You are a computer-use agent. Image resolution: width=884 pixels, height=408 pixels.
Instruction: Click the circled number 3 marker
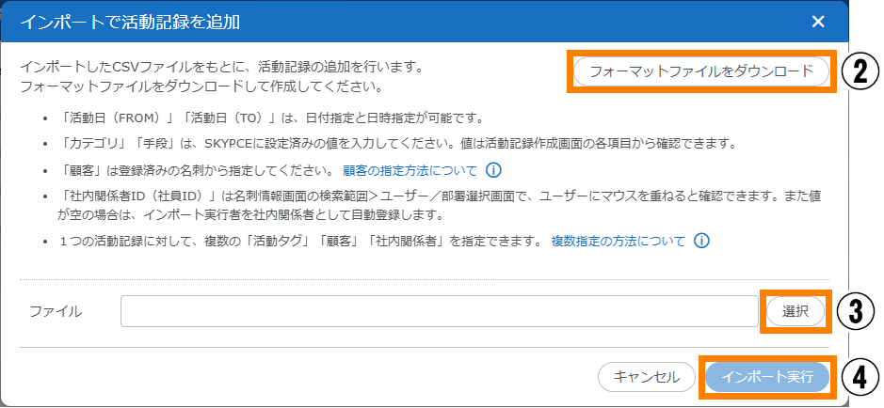tap(860, 312)
